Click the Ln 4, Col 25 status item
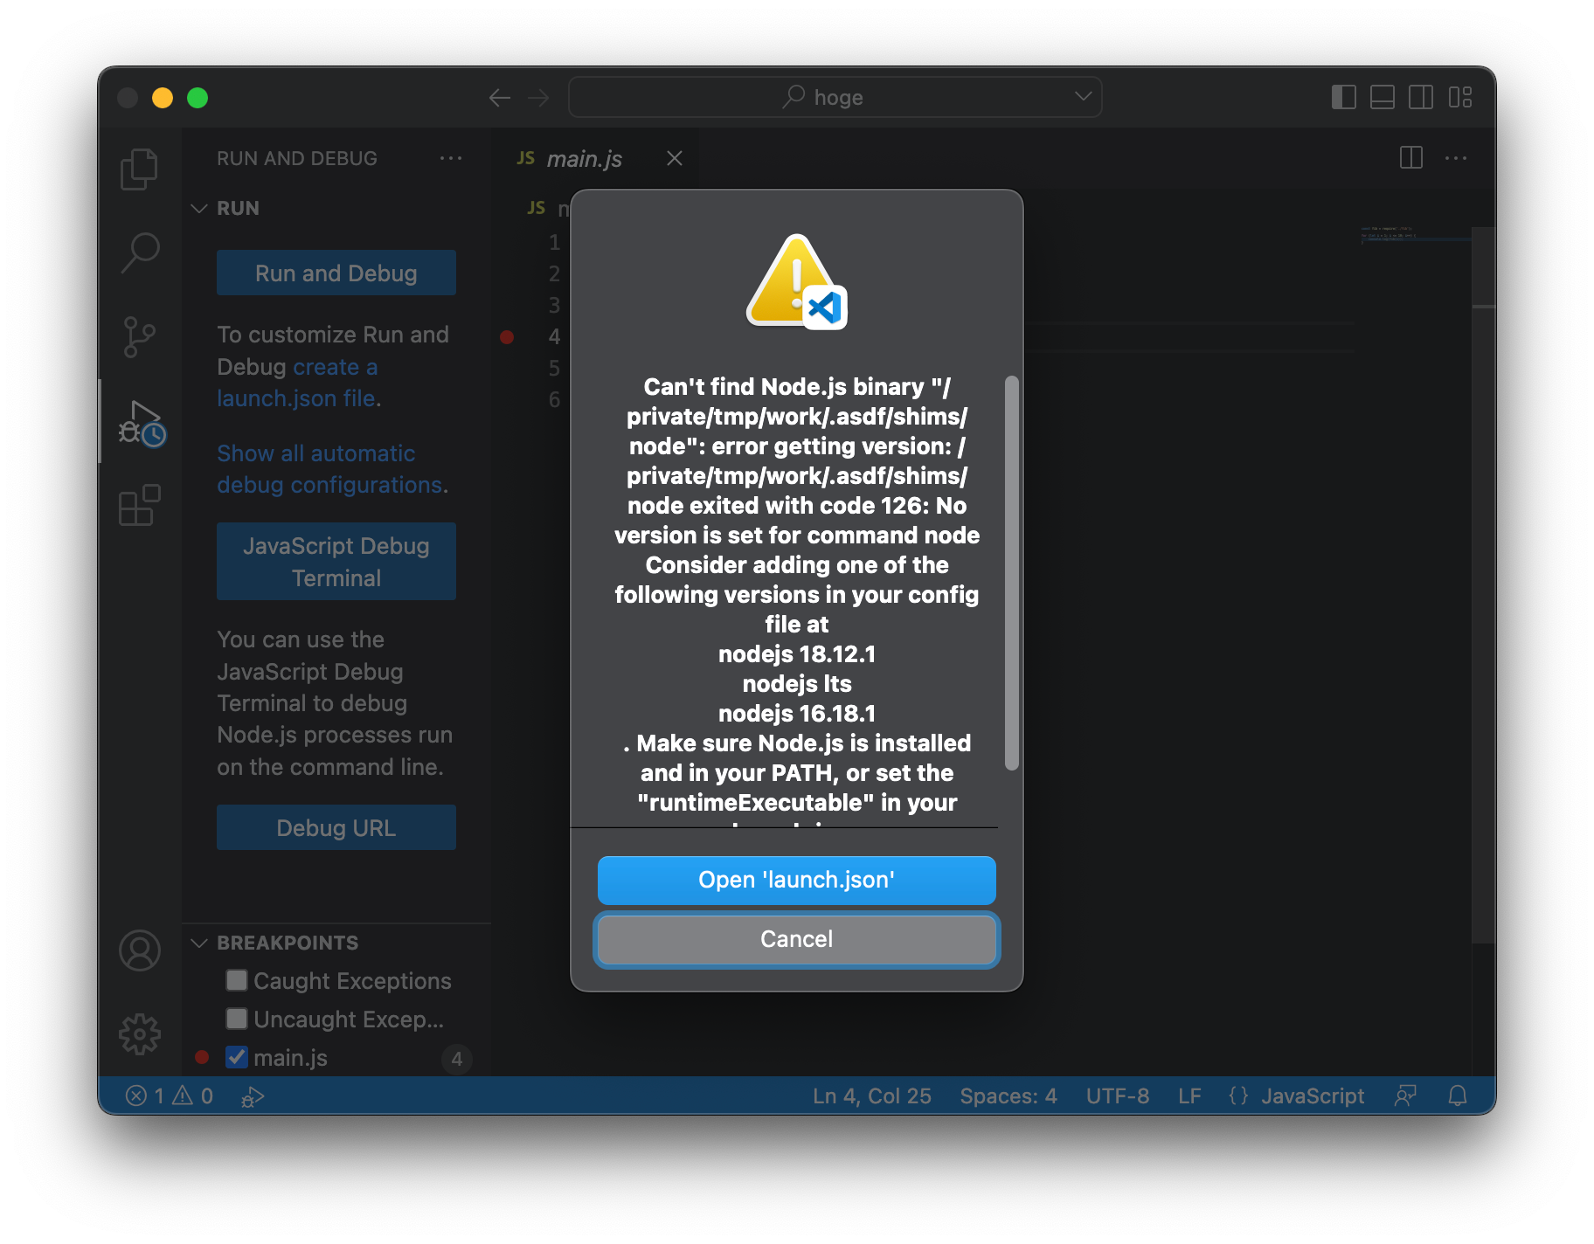1594x1244 pixels. click(x=872, y=1095)
